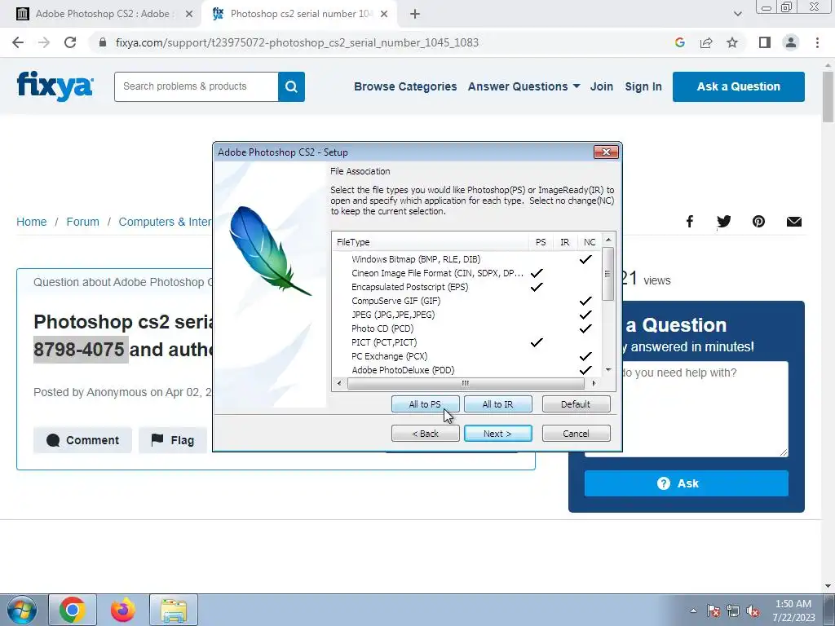Image resolution: width=835 pixels, height=626 pixels.
Task: Click the fixya search magnifier button
Action: [x=291, y=86]
